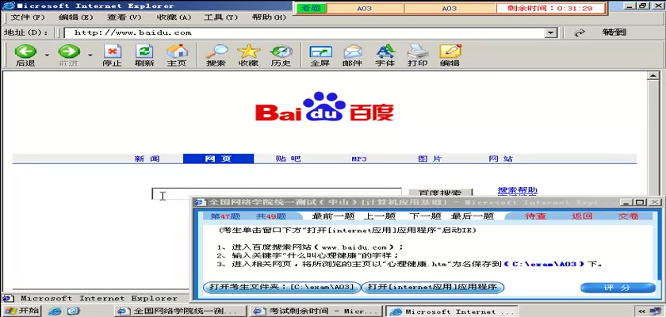Select the 贴吧 Baidu tab
The height and width of the screenshot is (317, 666).
click(x=289, y=158)
